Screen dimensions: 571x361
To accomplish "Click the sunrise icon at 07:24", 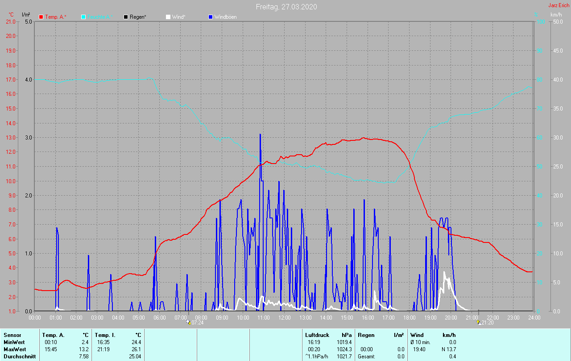I will [189, 322].
